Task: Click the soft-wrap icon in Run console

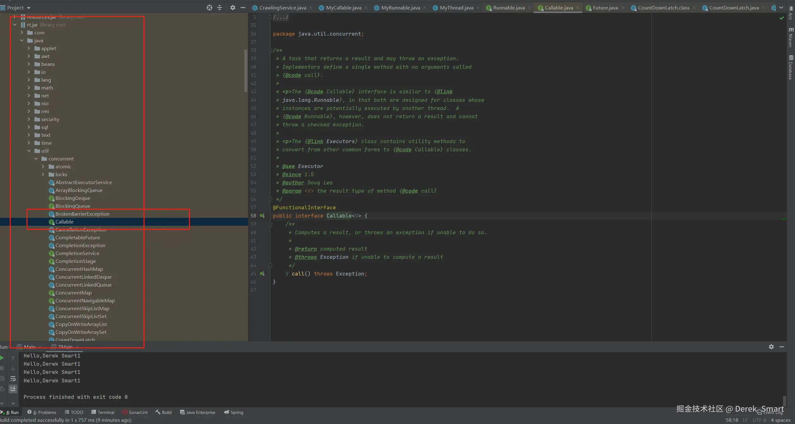Action: click(13, 379)
